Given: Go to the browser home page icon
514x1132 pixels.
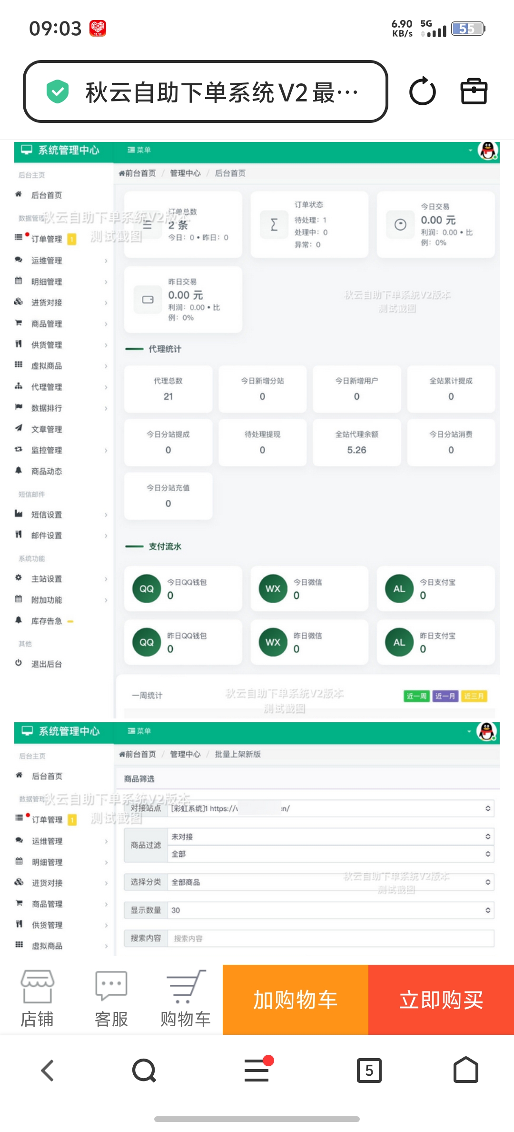Looking at the screenshot, I should point(465,1071).
